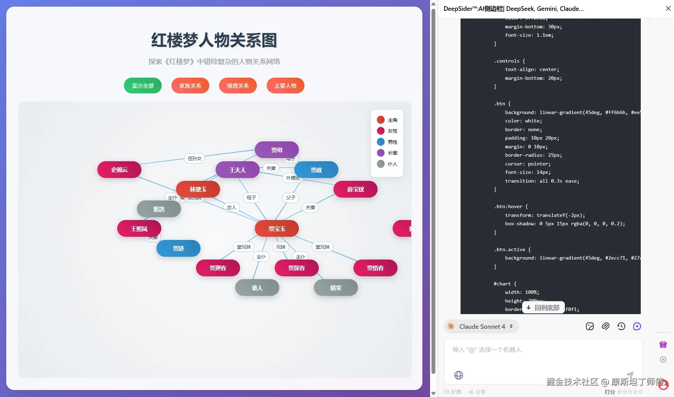Image resolution: width=674 pixels, height=397 pixels.
Task: Click the 分享 share link
Action: coord(477,392)
